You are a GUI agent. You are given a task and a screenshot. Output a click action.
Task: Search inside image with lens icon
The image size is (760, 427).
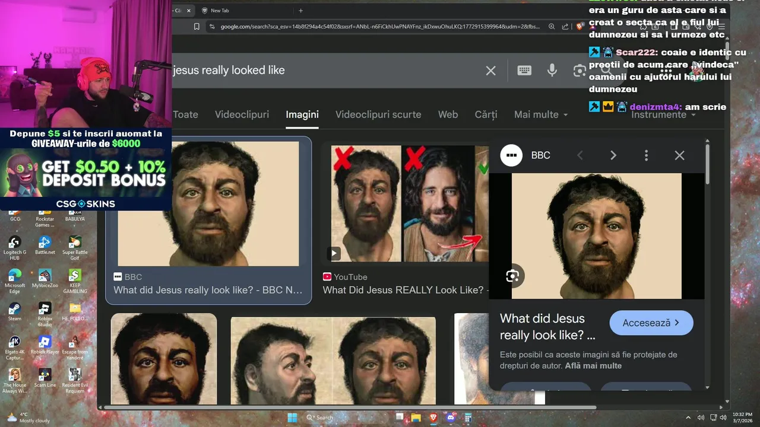pyautogui.click(x=512, y=276)
